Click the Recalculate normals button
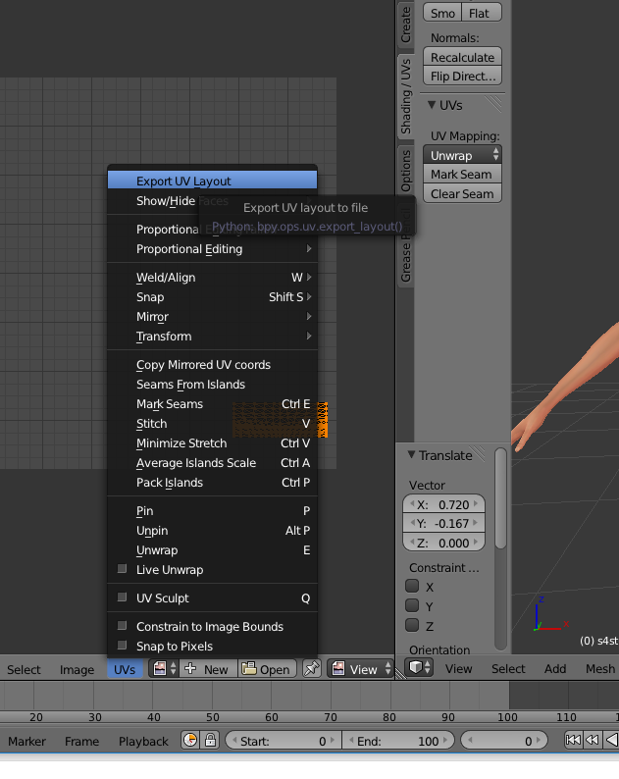Image resolution: width=619 pixels, height=779 pixels. point(462,57)
